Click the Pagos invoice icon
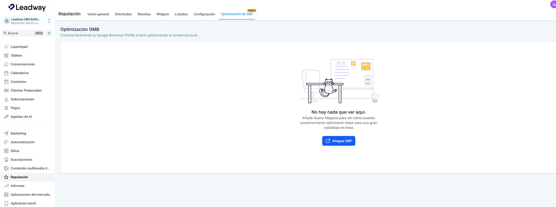The height and width of the screenshot is (207, 556). (6, 108)
